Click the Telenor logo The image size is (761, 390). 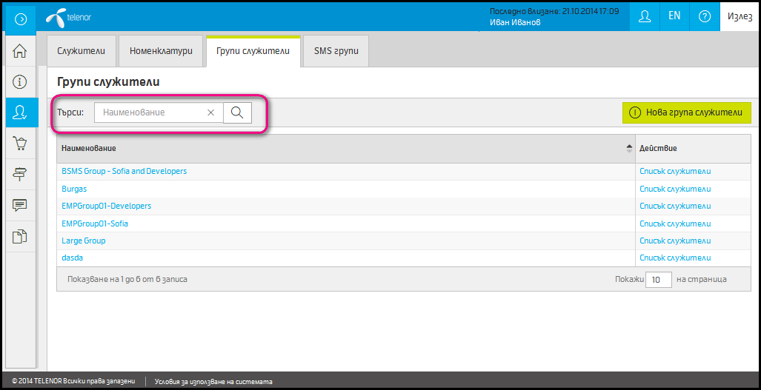pyautogui.click(x=68, y=18)
